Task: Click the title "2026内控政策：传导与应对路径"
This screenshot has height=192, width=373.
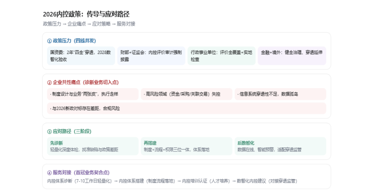Action: click(86, 14)
